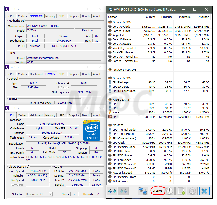The width and height of the screenshot is (217, 205).
Task: Click the Total CPU Usage row
Action: click(159, 52)
